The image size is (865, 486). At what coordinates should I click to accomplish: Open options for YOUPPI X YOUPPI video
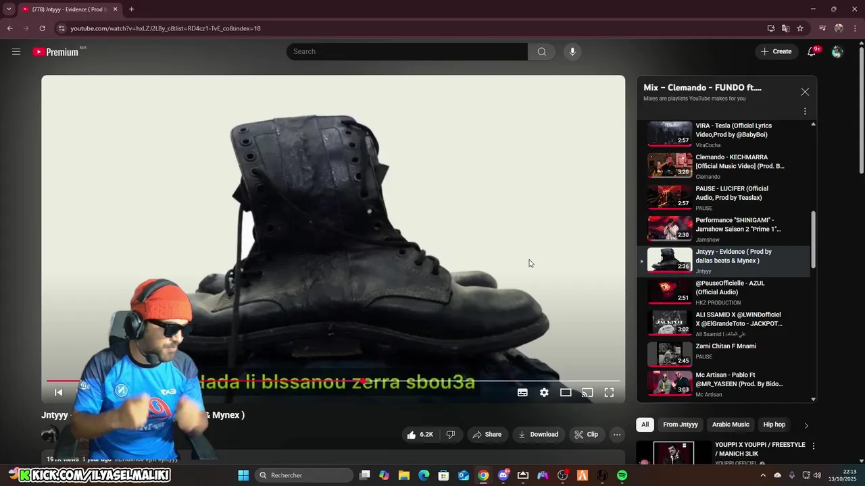point(814,446)
